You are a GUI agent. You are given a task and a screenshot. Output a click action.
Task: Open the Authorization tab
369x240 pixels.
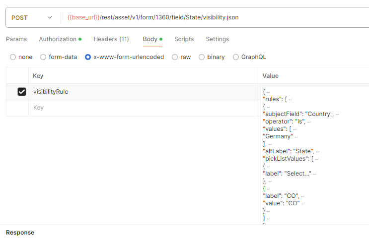[58, 39]
